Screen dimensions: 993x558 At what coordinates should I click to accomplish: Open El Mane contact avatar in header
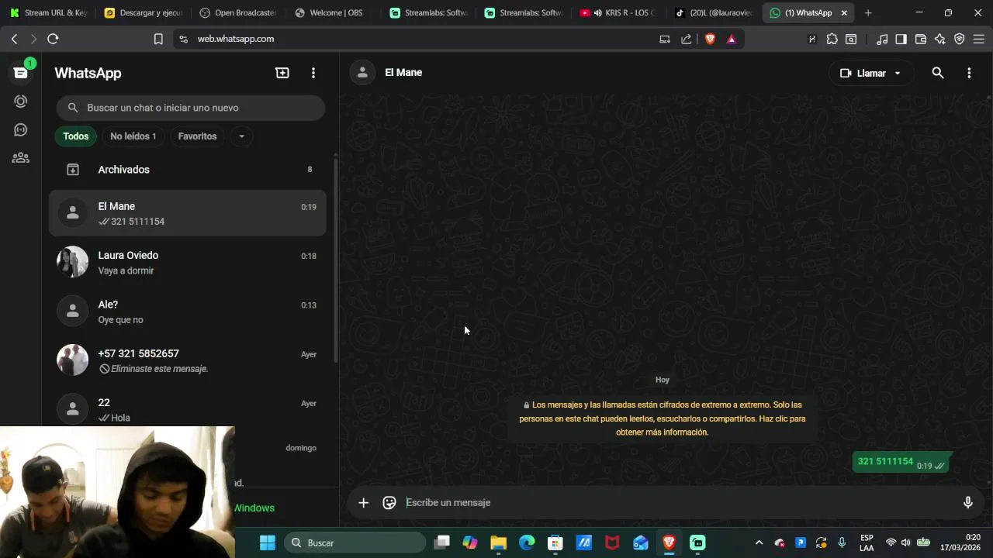coord(362,73)
